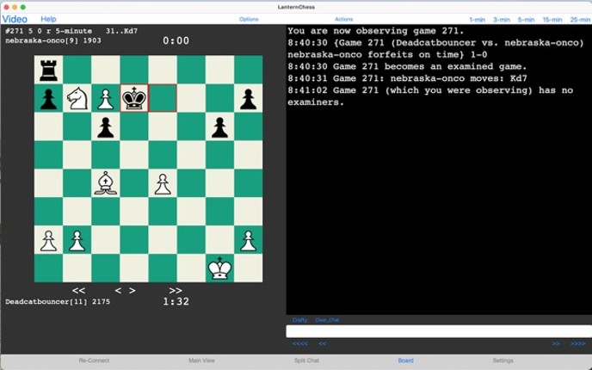The height and width of the screenshot is (370, 592).
Task: Step back one move with <
Action: pos(118,290)
